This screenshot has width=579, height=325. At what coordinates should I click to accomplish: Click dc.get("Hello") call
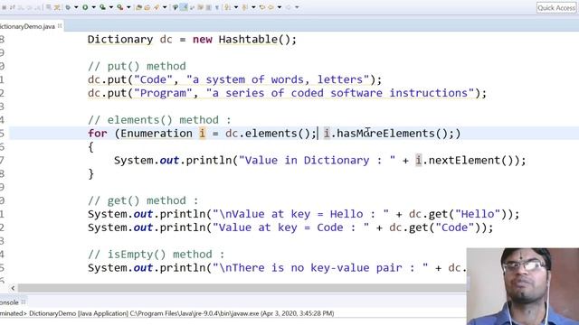[x=459, y=214]
